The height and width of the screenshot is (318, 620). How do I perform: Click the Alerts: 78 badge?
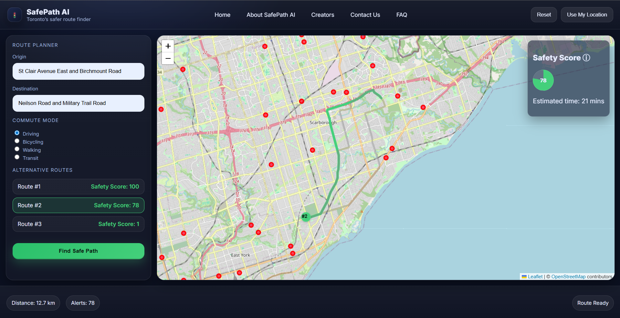[83, 303]
